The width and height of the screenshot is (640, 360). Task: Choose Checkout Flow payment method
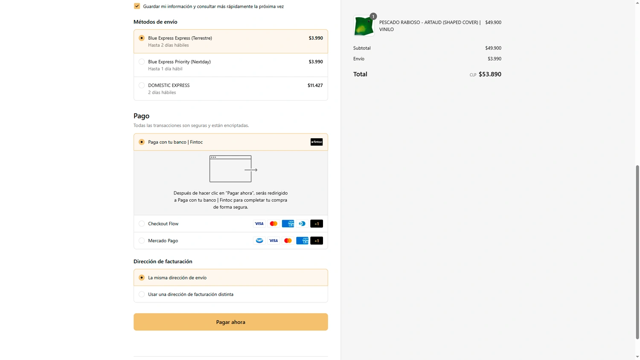point(142,224)
